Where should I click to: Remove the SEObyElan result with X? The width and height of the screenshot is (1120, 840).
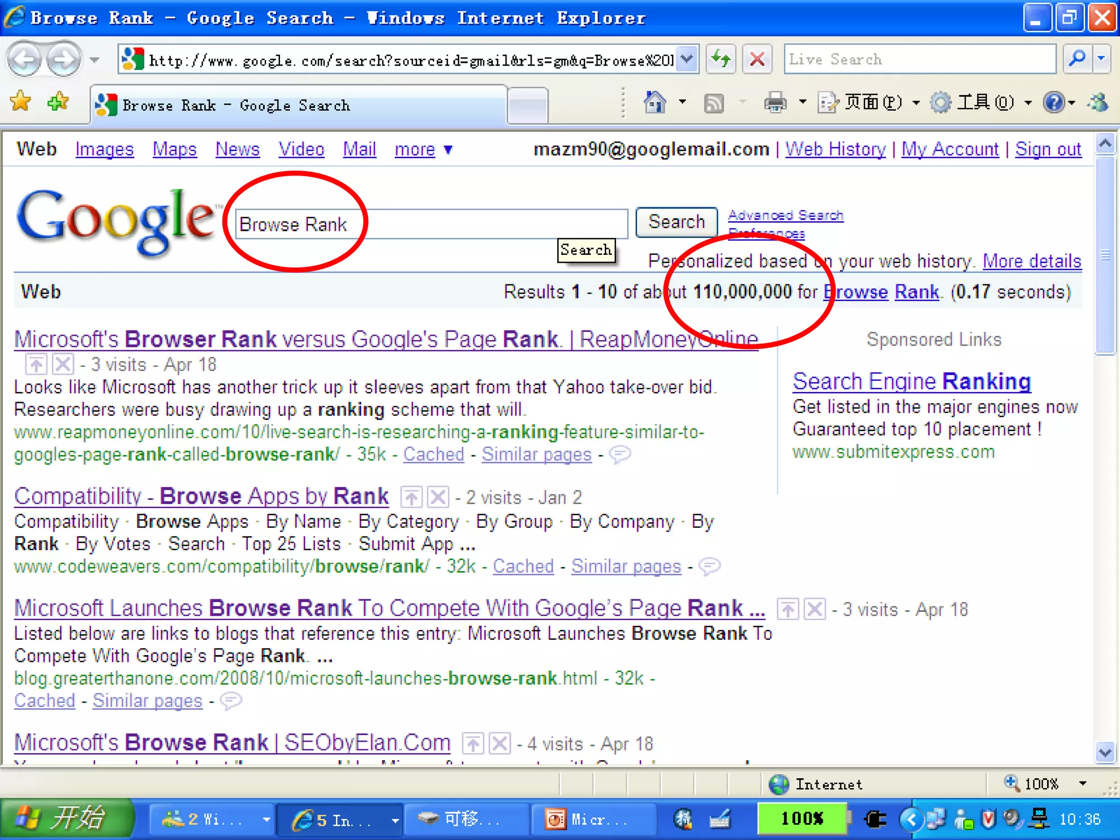pyautogui.click(x=499, y=744)
